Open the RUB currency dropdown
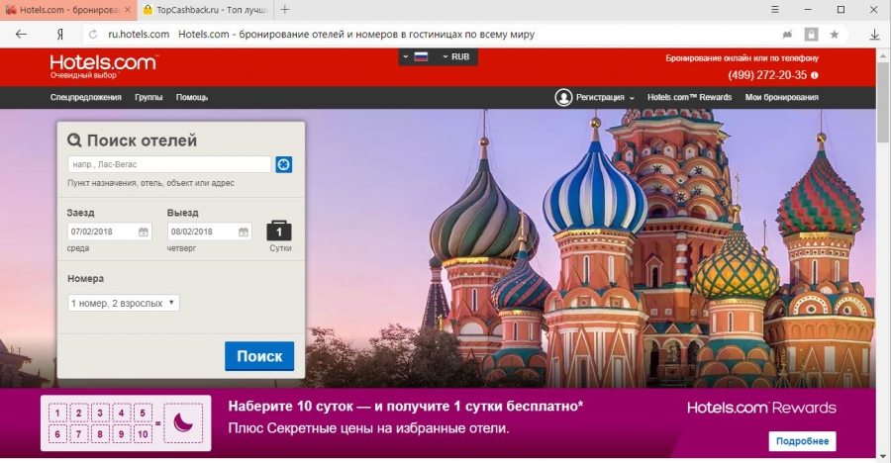 [456, 56]
